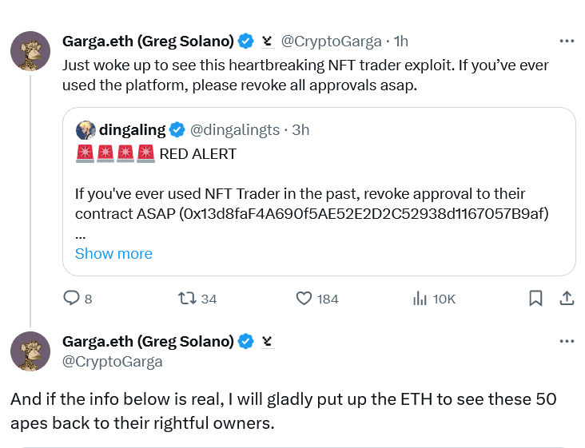
Task: Expand quoted tweet with Show more
Action: (113, 253)
